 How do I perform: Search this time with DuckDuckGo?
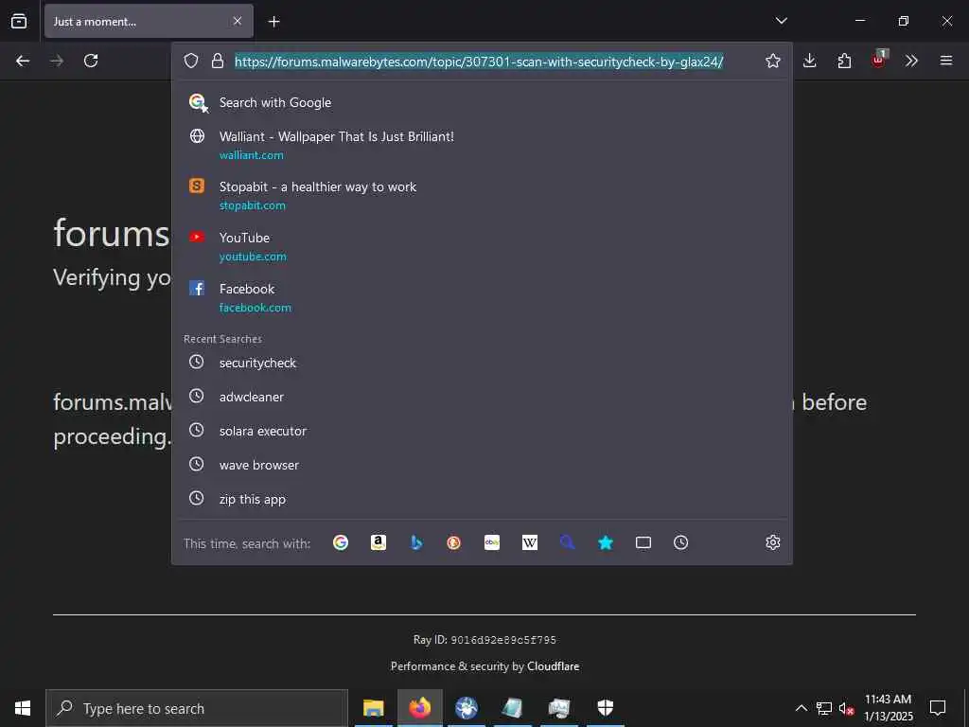point(454,542)
